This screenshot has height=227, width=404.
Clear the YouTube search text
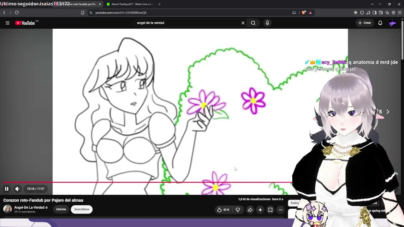coord(243,23)
